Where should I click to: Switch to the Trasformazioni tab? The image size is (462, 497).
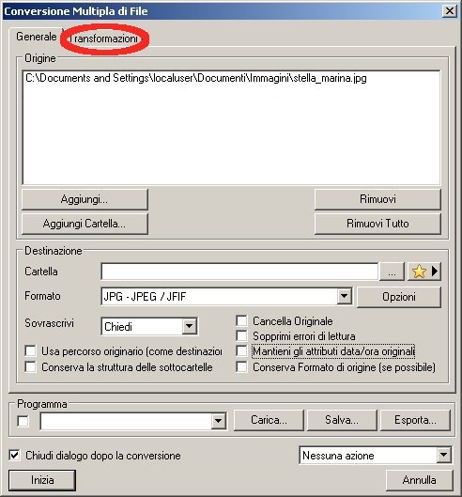[103, 39]
